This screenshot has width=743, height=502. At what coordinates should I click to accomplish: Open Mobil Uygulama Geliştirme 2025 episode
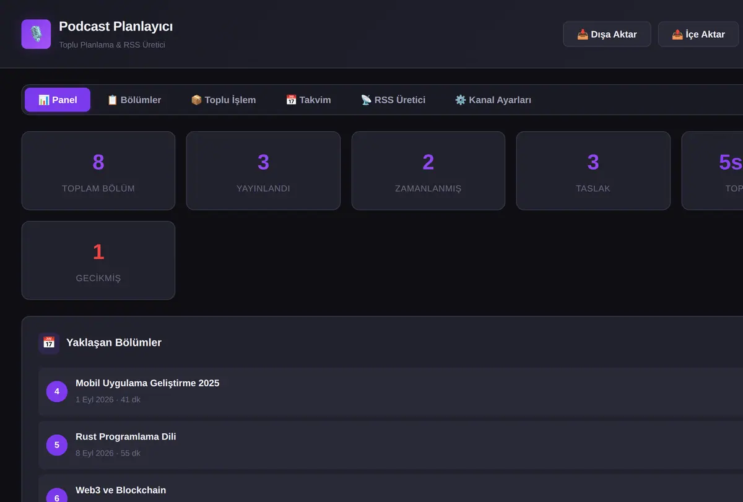(391, 391)
